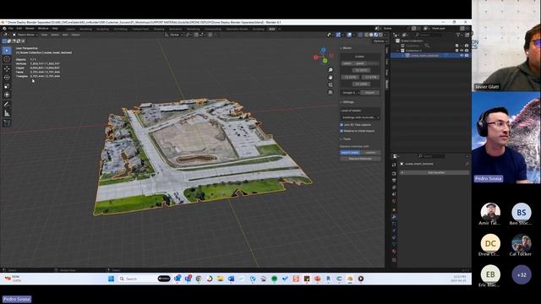Screen dimensions: 541x304
Task: Switch to wireframe viewport shading
Action: [x=366, y=35]
